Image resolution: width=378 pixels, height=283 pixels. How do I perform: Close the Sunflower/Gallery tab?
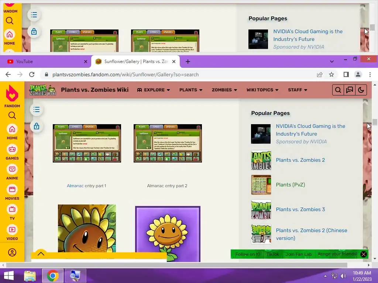tap(174, 62)
